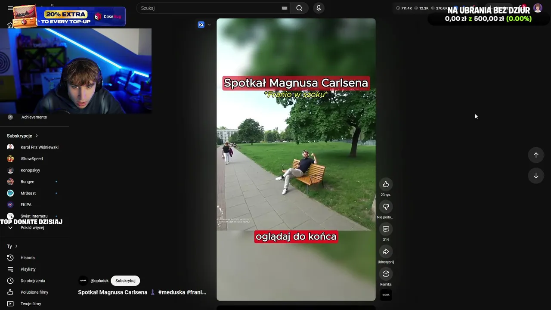The width and height of the screenshot is (551, 310).
Task: Open the vidIQ extension icon
Action: pyautogui.click(x=201, y=25)
